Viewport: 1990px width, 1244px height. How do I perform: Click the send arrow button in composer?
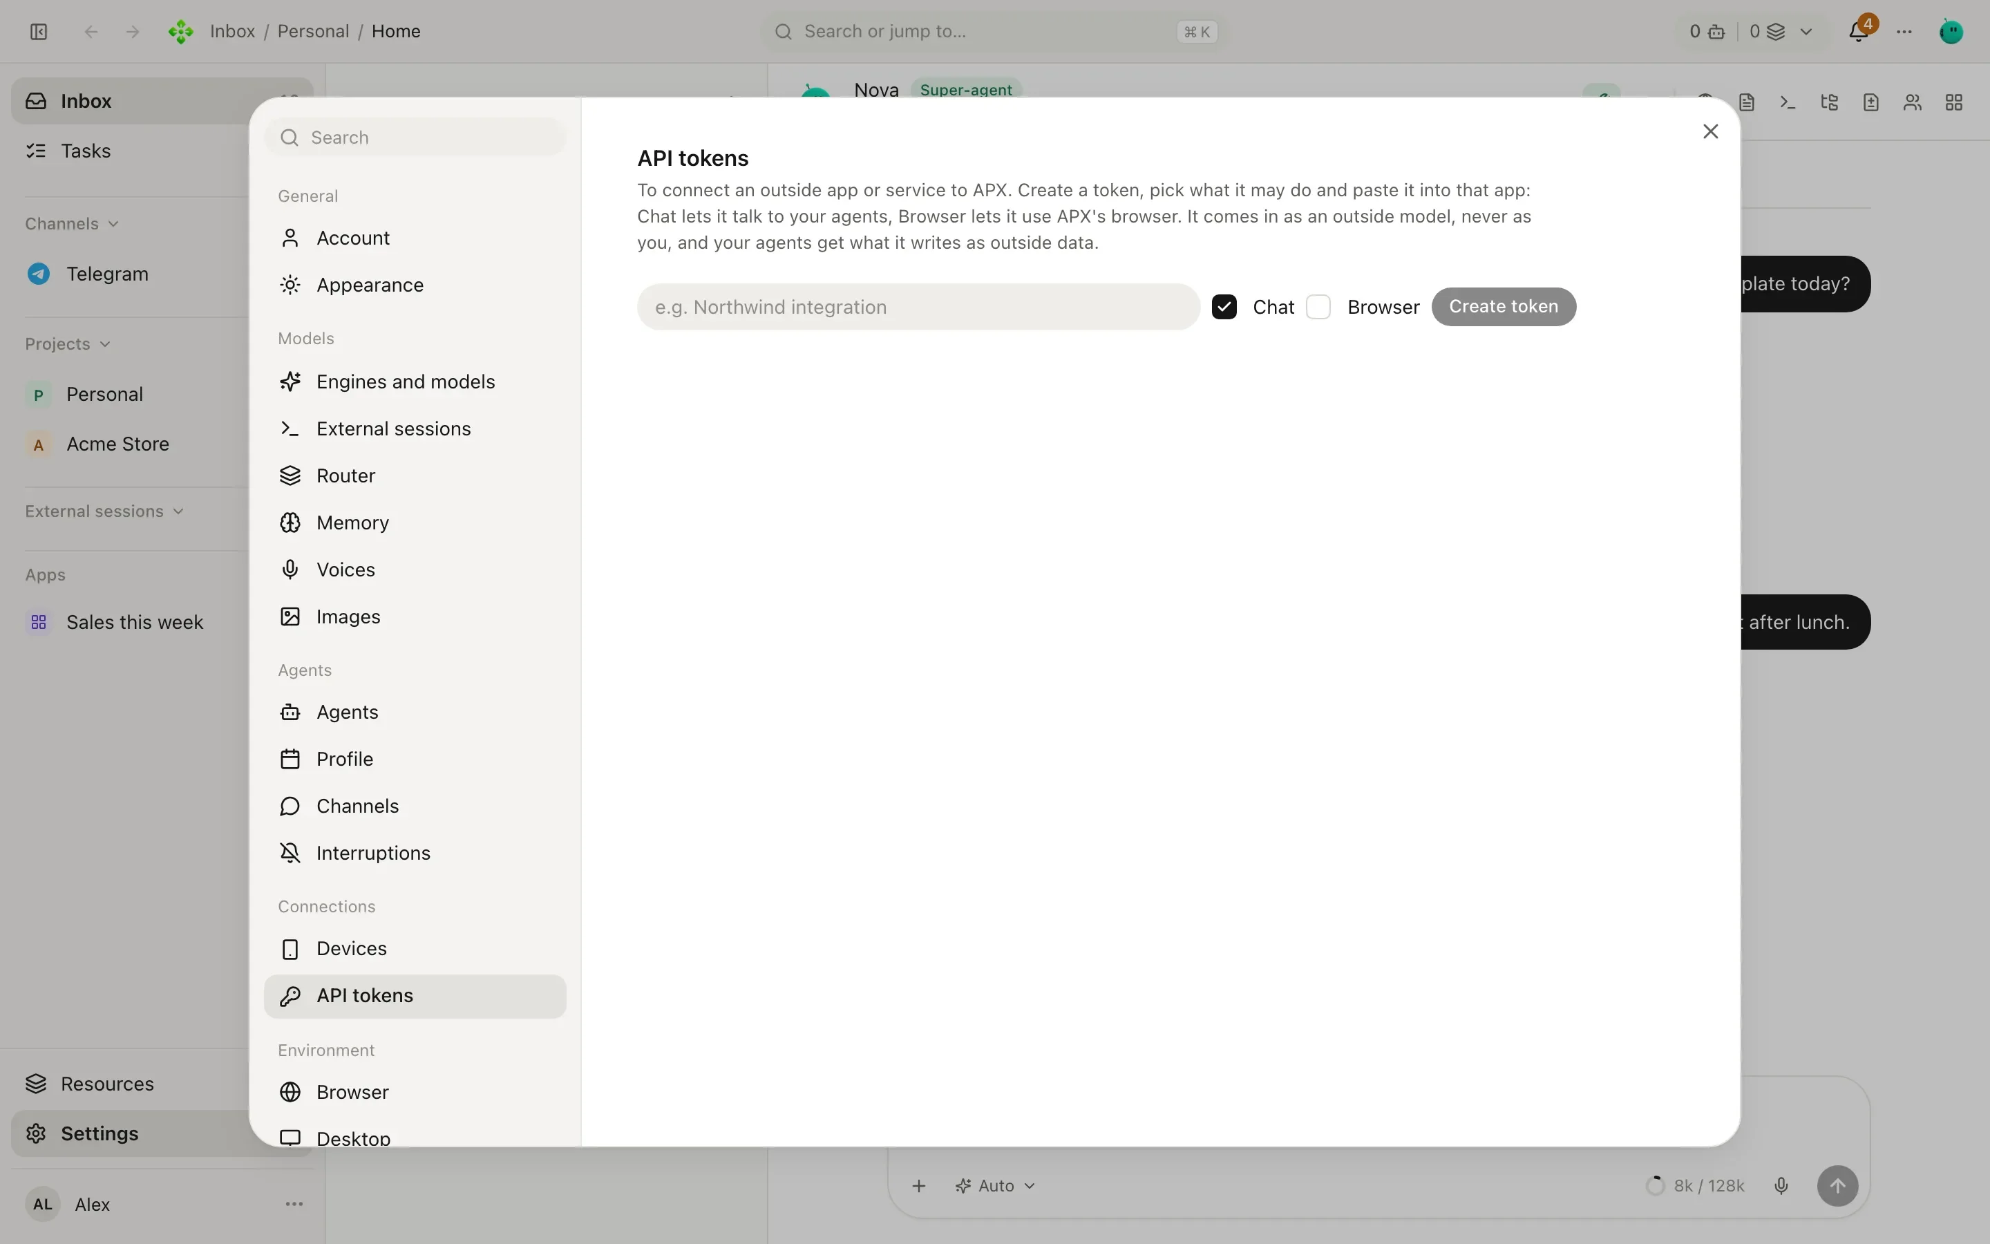[1838, 1185]
